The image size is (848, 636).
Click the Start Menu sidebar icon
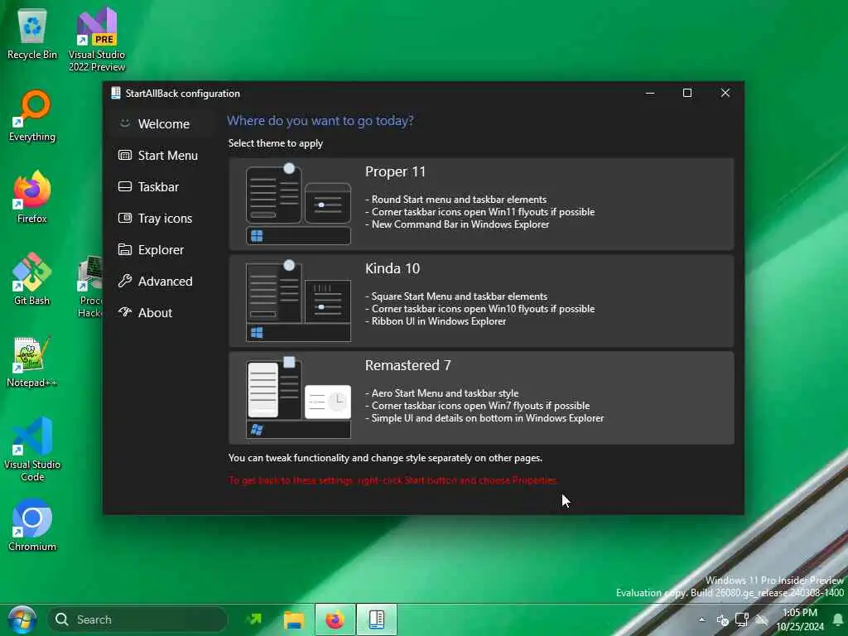tap(125, 155)
